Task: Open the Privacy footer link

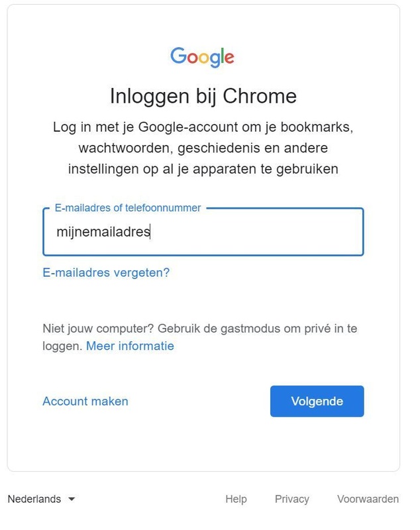Action: tap(292, 499)
